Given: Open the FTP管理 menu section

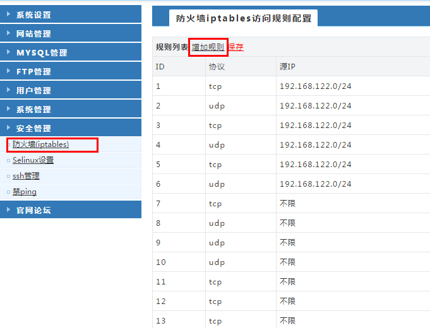Looking at the screenshot, I should [x=34, y=71].
